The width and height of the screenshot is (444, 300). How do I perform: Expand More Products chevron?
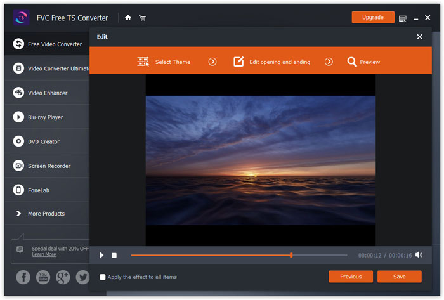pos(18,213)
